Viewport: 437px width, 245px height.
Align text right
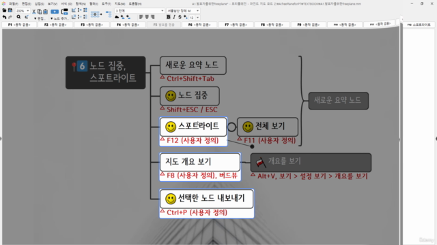click(x=153, y=17)
